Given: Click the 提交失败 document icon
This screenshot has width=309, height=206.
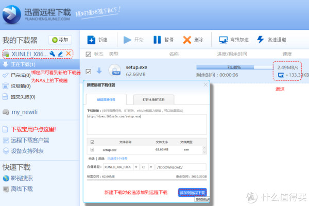Looking at the screenshot, I should pos(5,97).
